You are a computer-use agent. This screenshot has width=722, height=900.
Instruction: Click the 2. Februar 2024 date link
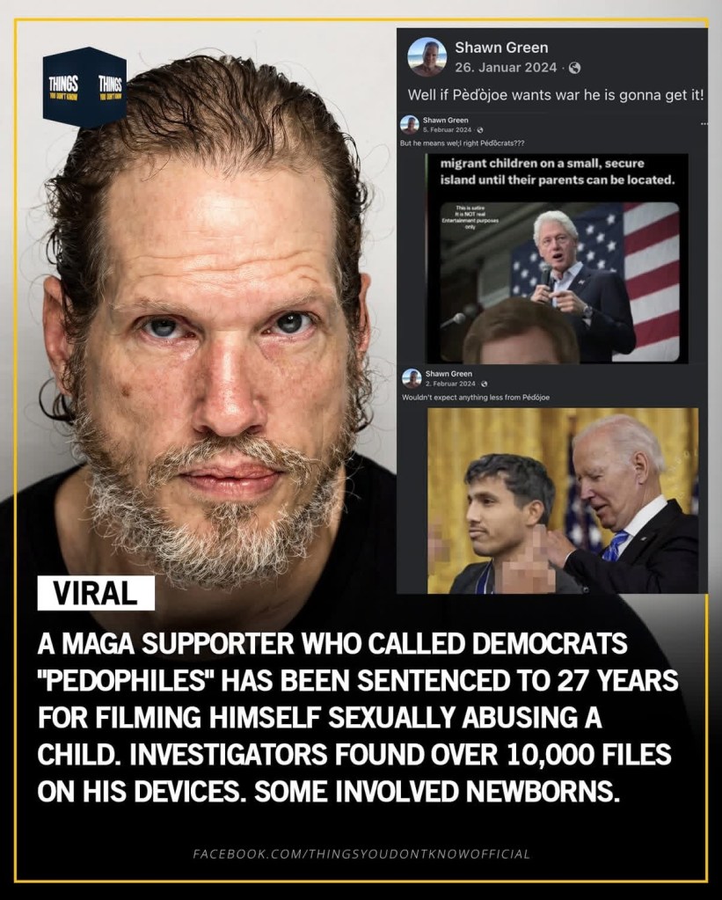click(450, 384)
